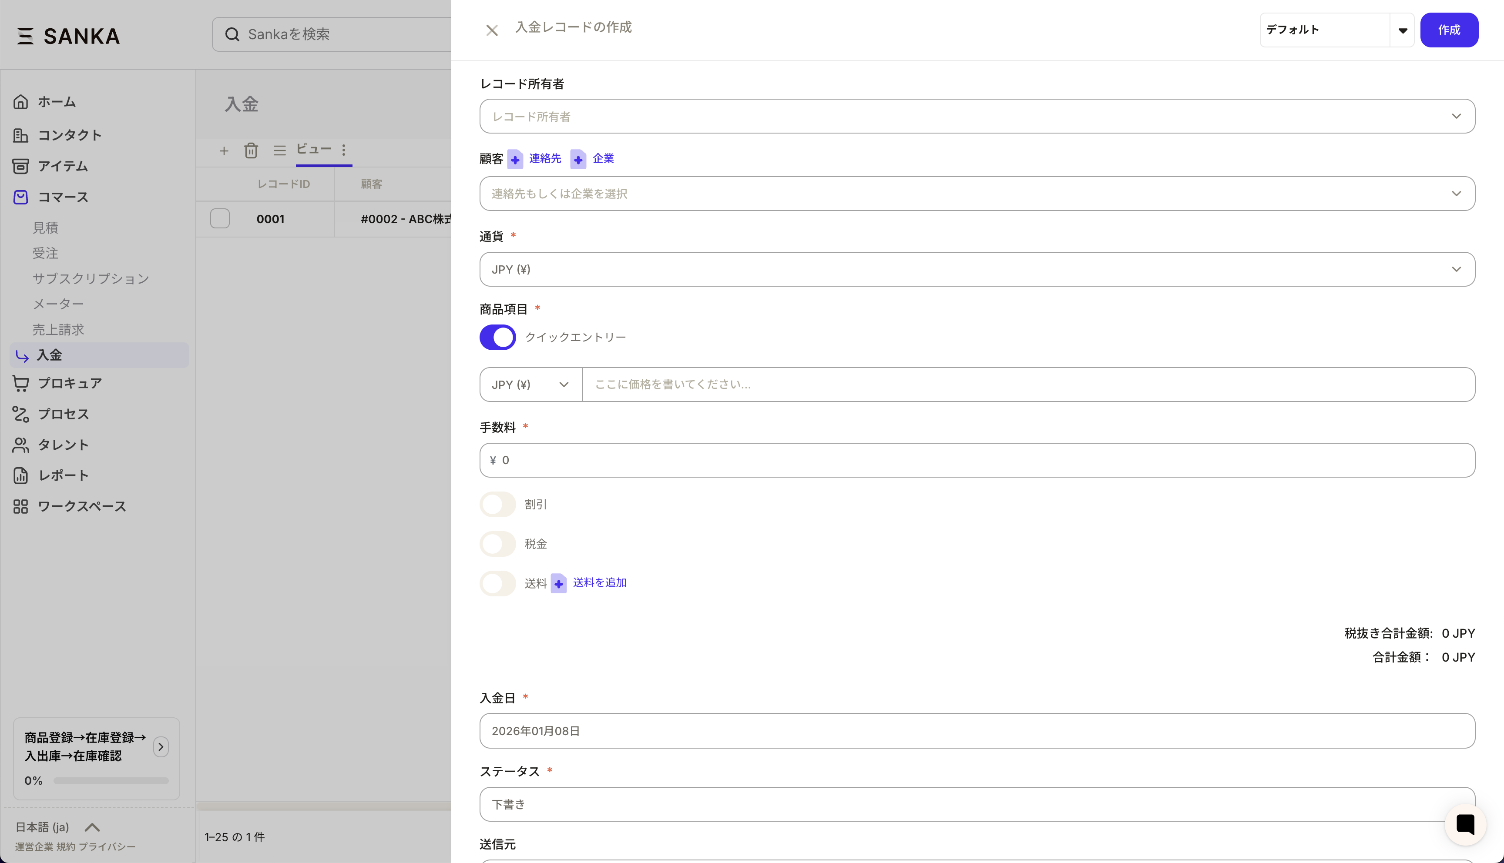Image resolution: width=1504 pixels, height=863 pixels.
Task: Click the onboarding guide arrow icon
Action: [x=161, y=747]
